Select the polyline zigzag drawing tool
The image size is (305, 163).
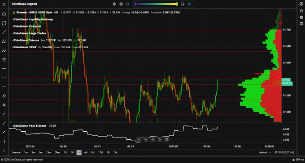(4, 50)
